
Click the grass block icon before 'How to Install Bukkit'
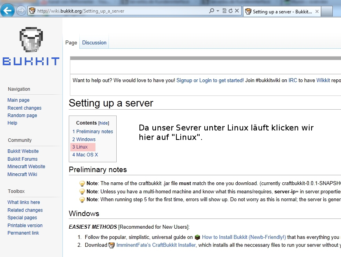(x=197, y=237)
